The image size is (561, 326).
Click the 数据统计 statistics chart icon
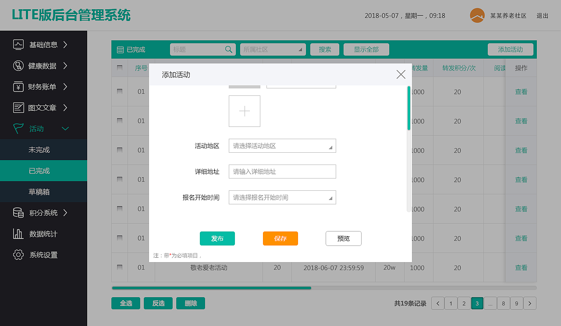coord(18,234)
